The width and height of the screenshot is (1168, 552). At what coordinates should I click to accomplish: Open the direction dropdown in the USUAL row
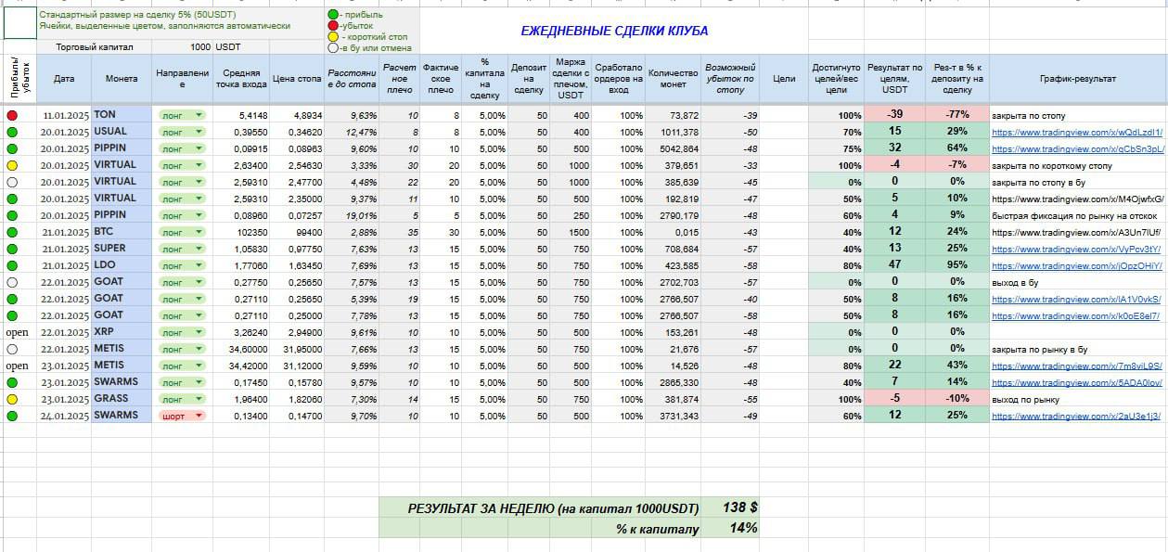click(x=182, y=133)
